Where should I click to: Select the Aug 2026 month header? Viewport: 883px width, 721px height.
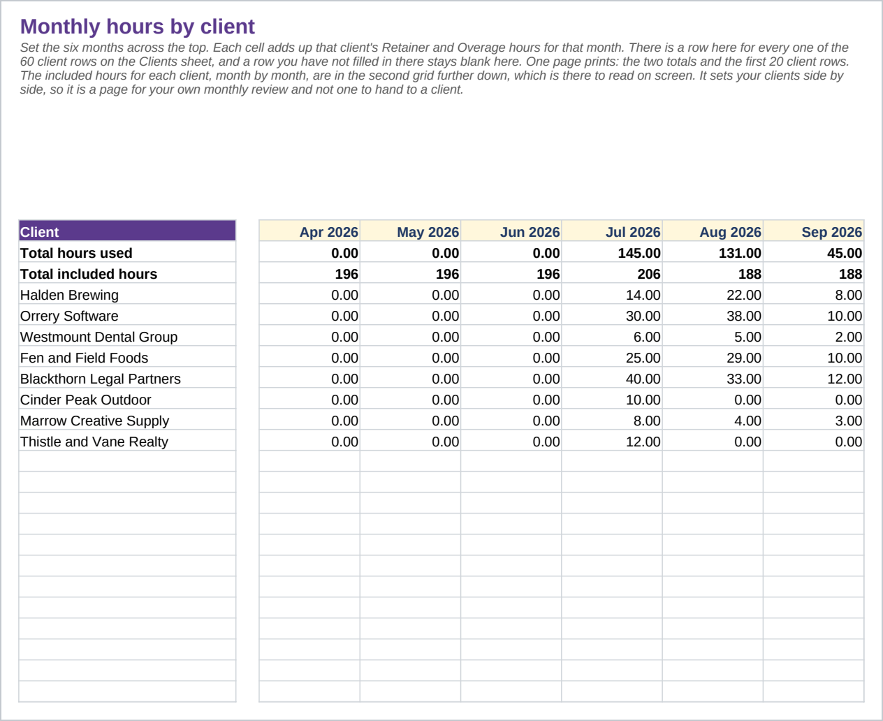click(x=713, y=231)
